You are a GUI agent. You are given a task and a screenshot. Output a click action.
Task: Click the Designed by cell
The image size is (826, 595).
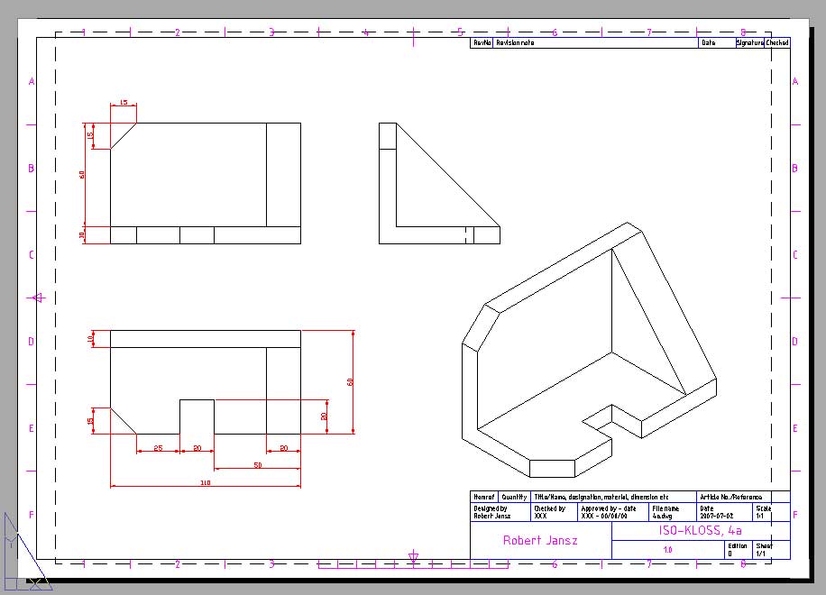pyautogui.click(x=500, y=512)
